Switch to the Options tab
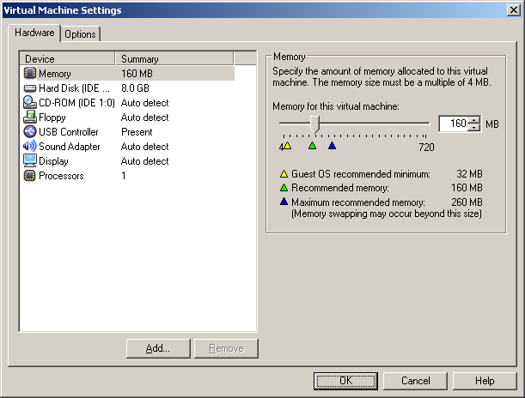Image resolution: width=525 pixels, height=398 pixels. pos(81,34)
